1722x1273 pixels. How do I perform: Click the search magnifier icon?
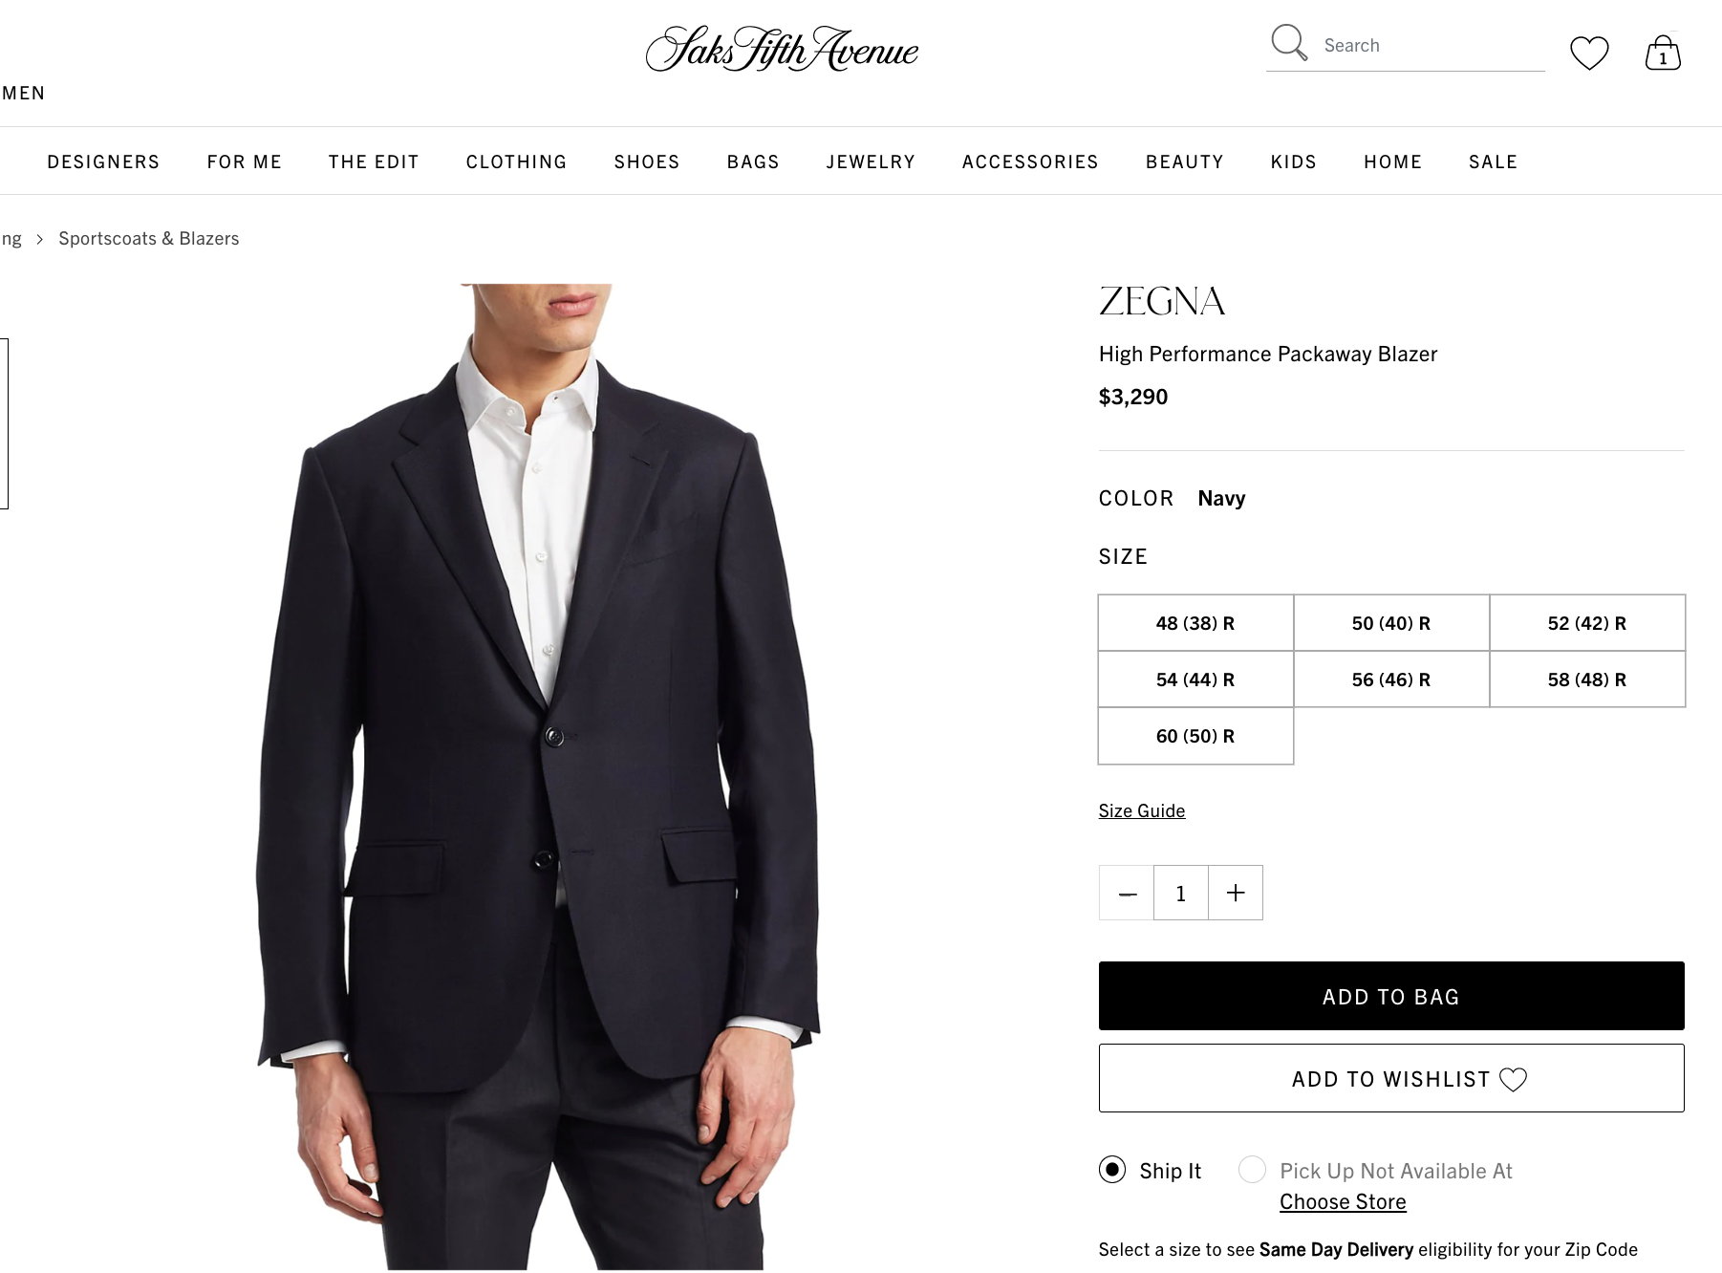[x=1289, y=43]
